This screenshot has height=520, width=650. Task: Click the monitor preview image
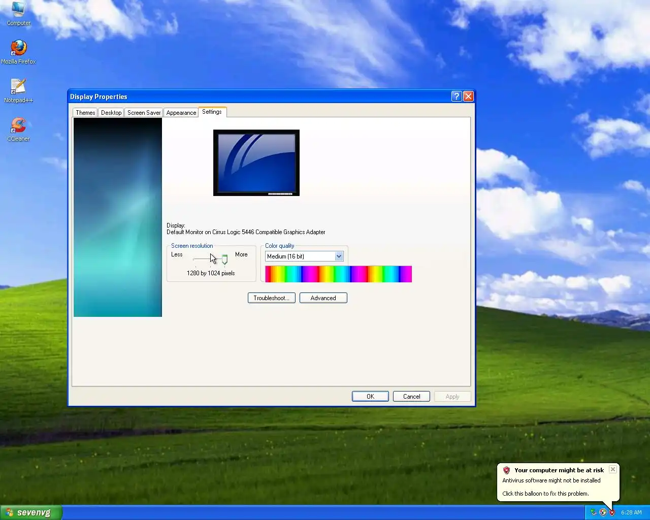point(256,162)
